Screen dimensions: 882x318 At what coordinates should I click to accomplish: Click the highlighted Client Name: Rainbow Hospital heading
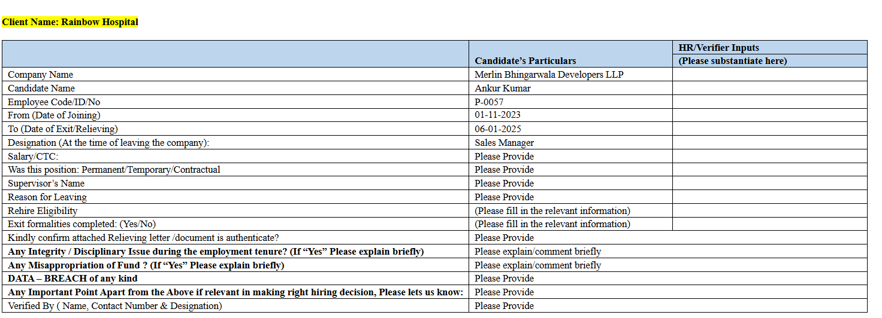(x=70, y=22)
